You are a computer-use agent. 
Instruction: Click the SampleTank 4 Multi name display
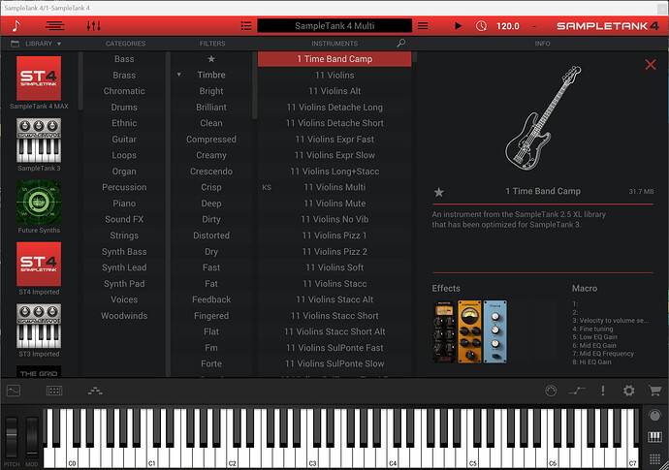(x=334, y=26)
